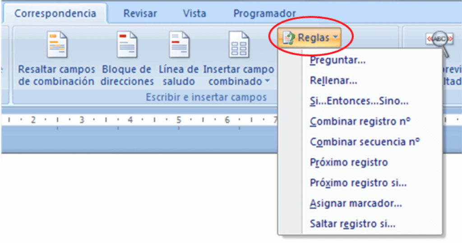Image resolution: width=462 pixels, height=243 pixels.
Task: Click the Insertar campo combinado icon
Action: coord(239,45)
